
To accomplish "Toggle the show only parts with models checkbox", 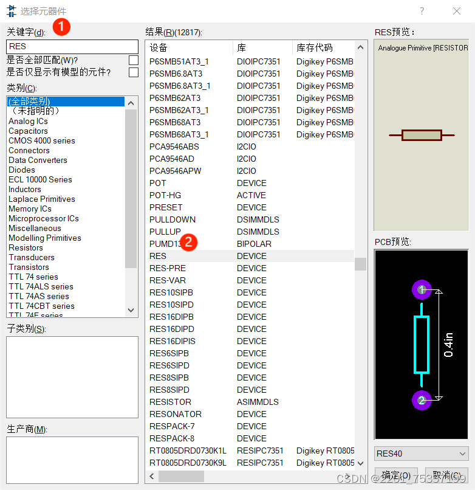I will 134,72.
